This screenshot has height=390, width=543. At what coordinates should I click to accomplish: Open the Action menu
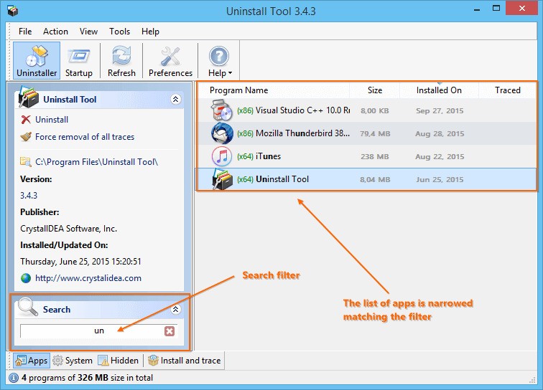tap(55, 32)
